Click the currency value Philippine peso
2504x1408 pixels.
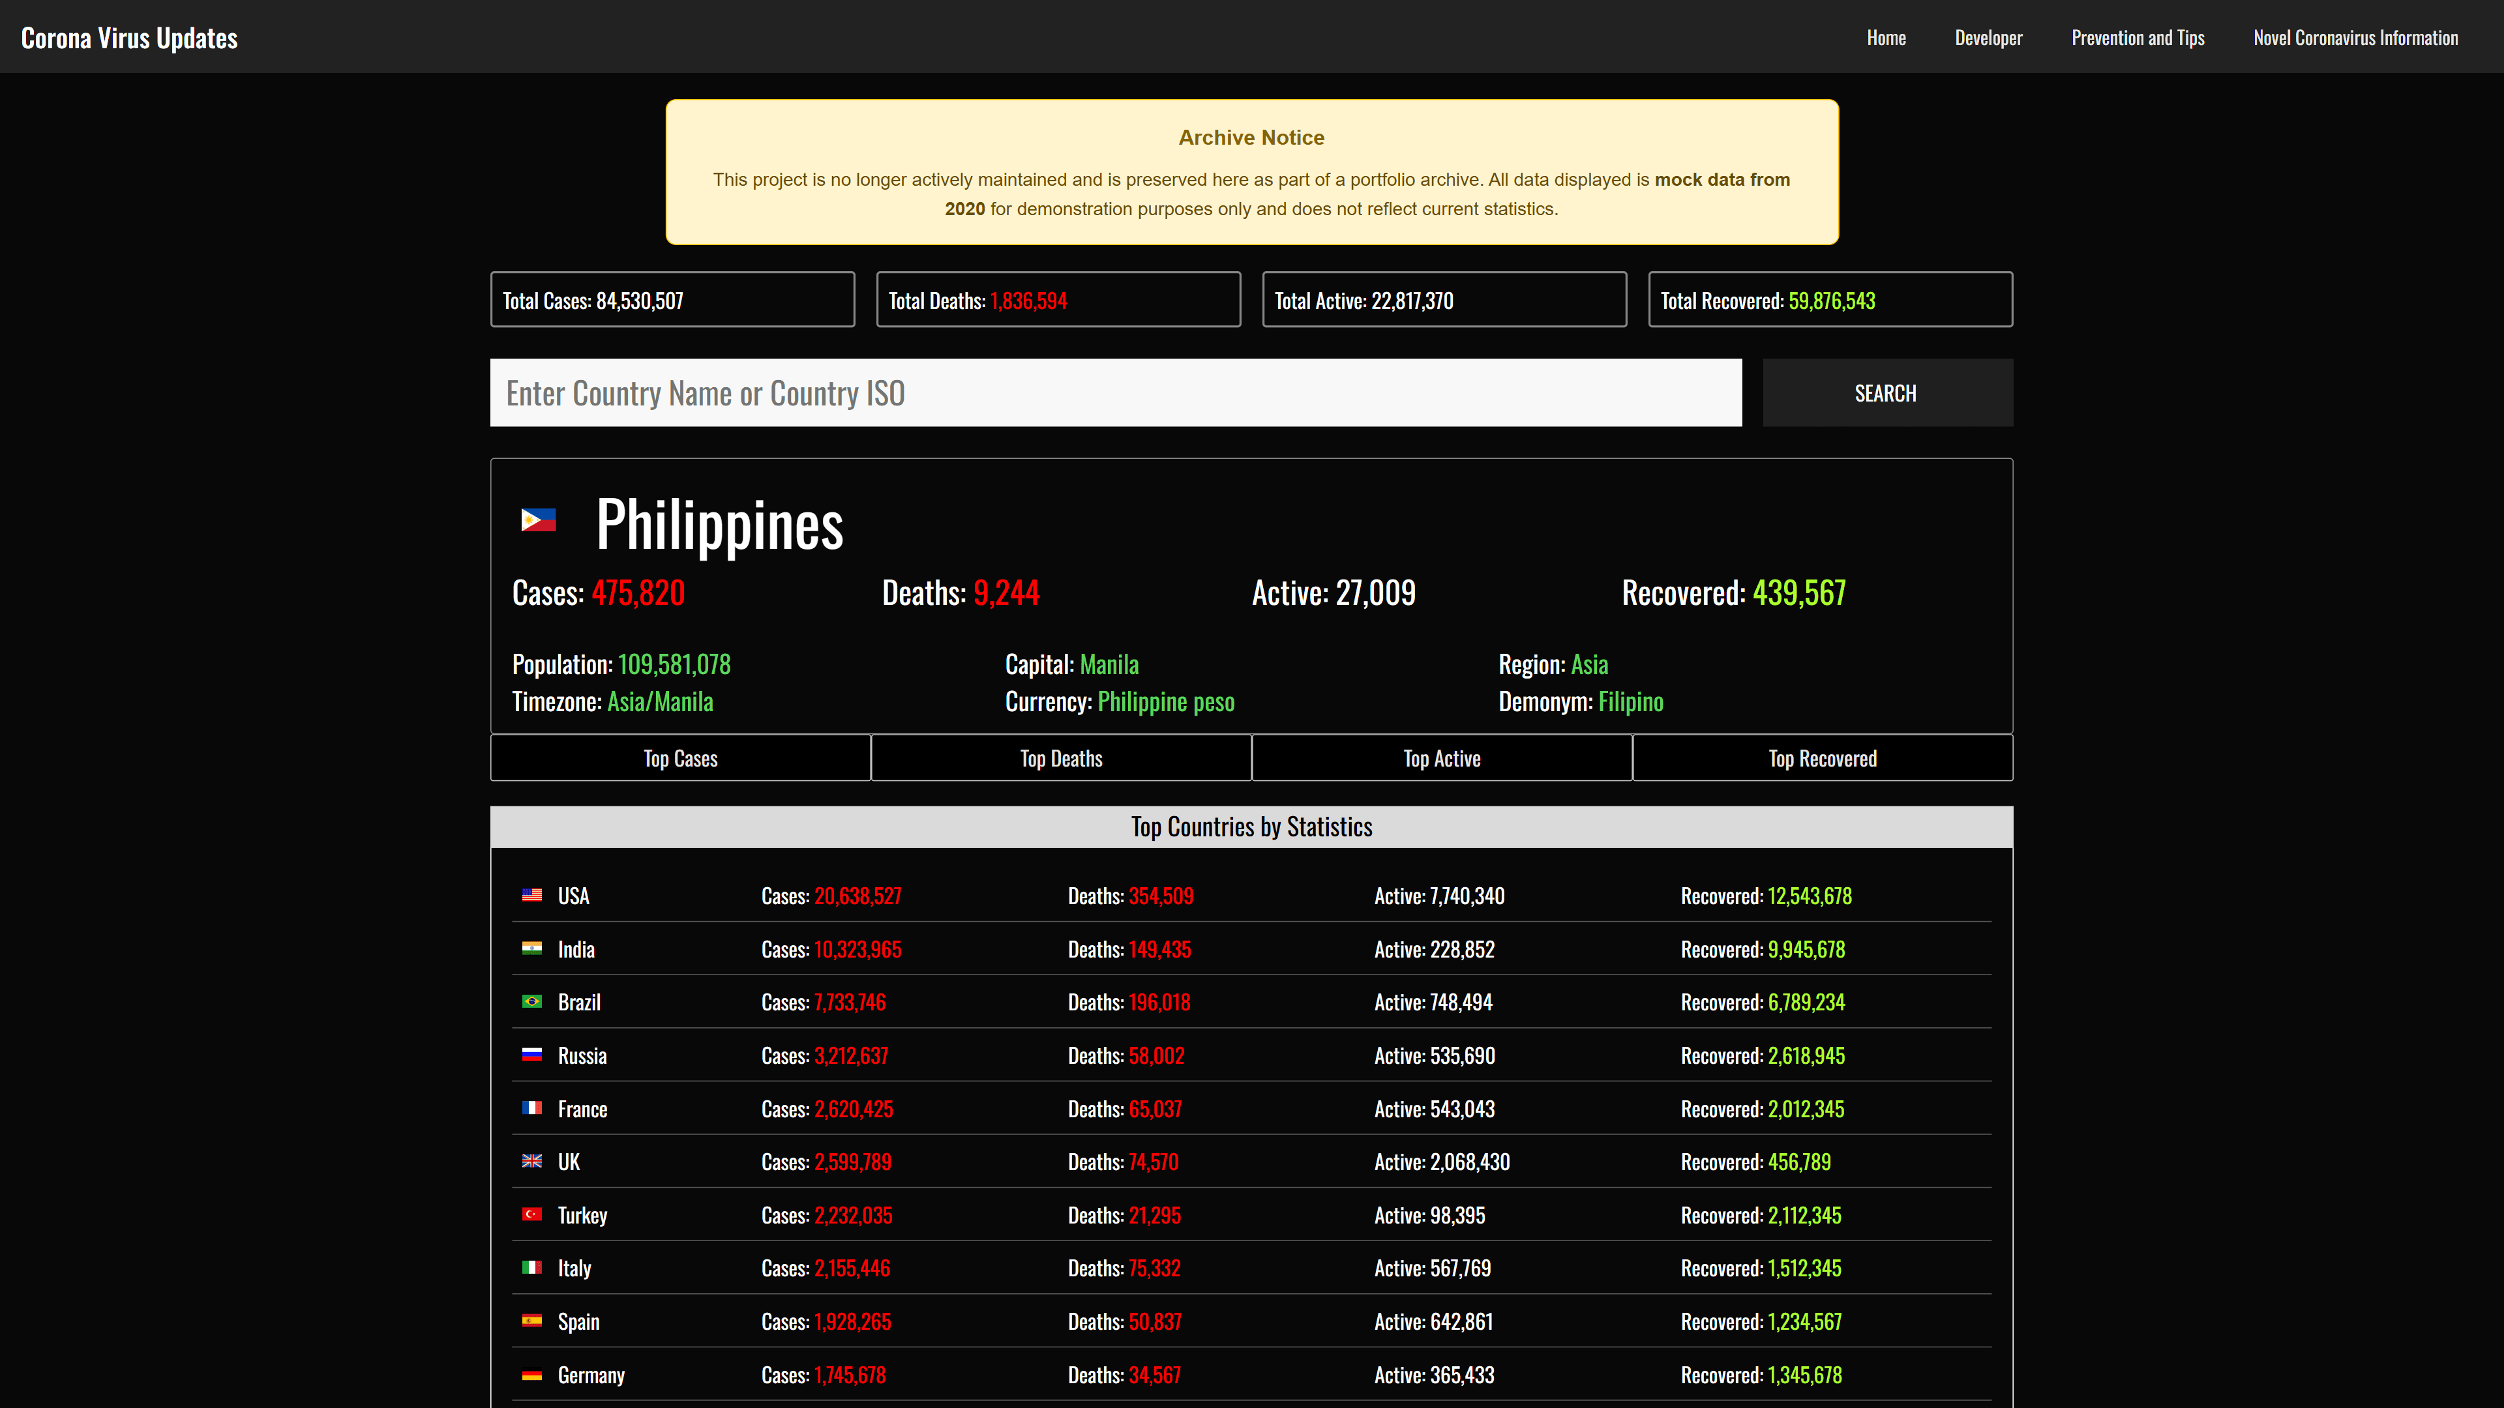point(1165,701)
